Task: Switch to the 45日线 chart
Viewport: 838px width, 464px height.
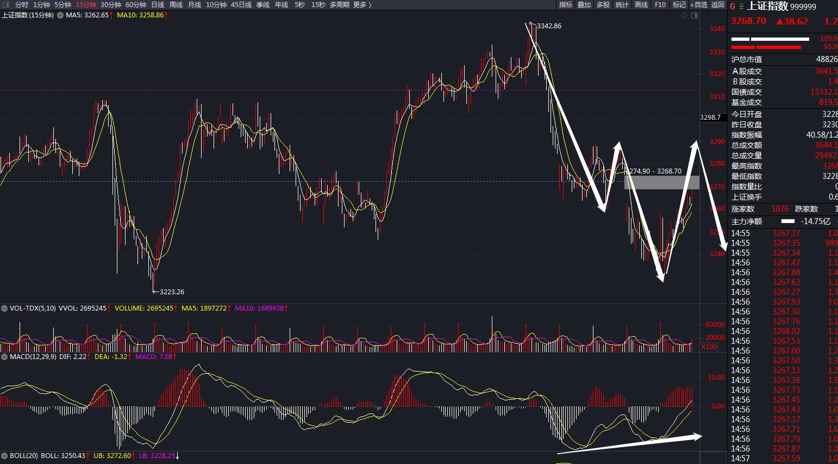Action: pyautogui.click(x=241, y=4)
